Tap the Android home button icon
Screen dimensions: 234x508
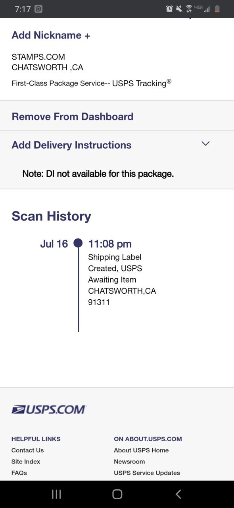tap(117, 494)
